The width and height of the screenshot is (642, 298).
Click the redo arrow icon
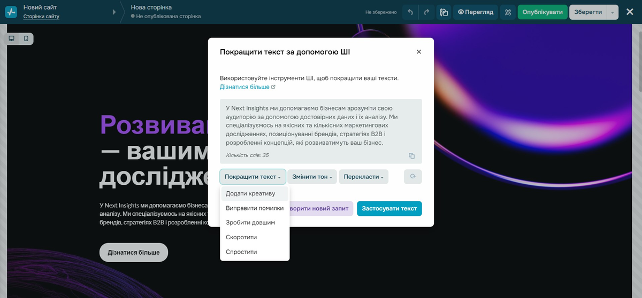tap(426, 12)
